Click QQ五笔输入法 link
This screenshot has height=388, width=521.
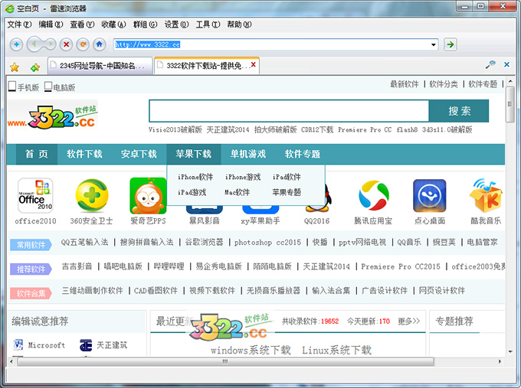click(x=85, y=242)
